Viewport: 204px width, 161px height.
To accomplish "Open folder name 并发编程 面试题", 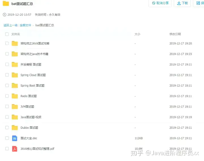I will tap(31, 65).
